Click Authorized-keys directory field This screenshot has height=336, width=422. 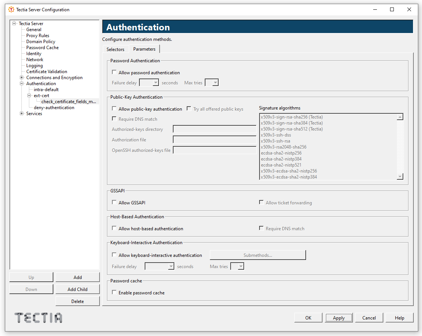click(215, 129)
